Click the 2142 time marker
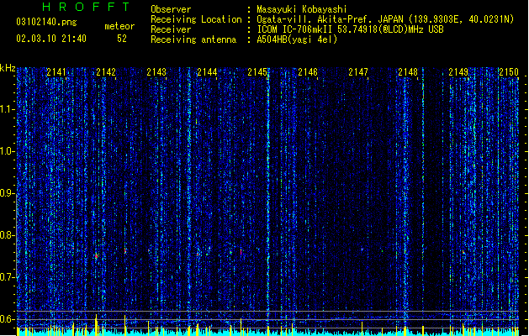Image resolution: width=529 pixels, height=336 pixels. [106, 72]
